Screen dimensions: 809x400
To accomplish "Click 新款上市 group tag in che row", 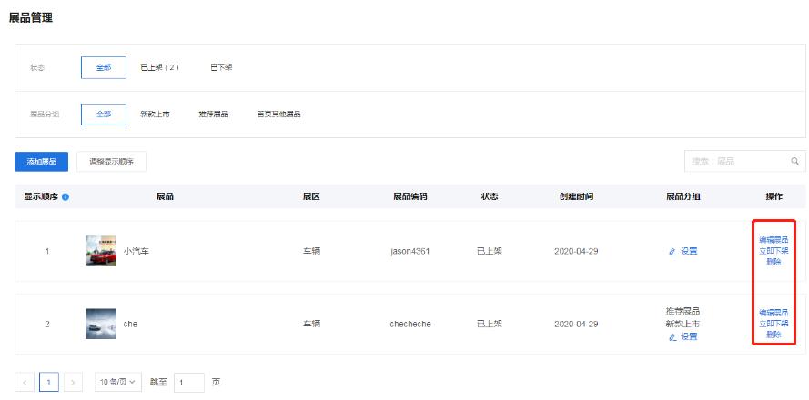I will (x=683, y=325).
